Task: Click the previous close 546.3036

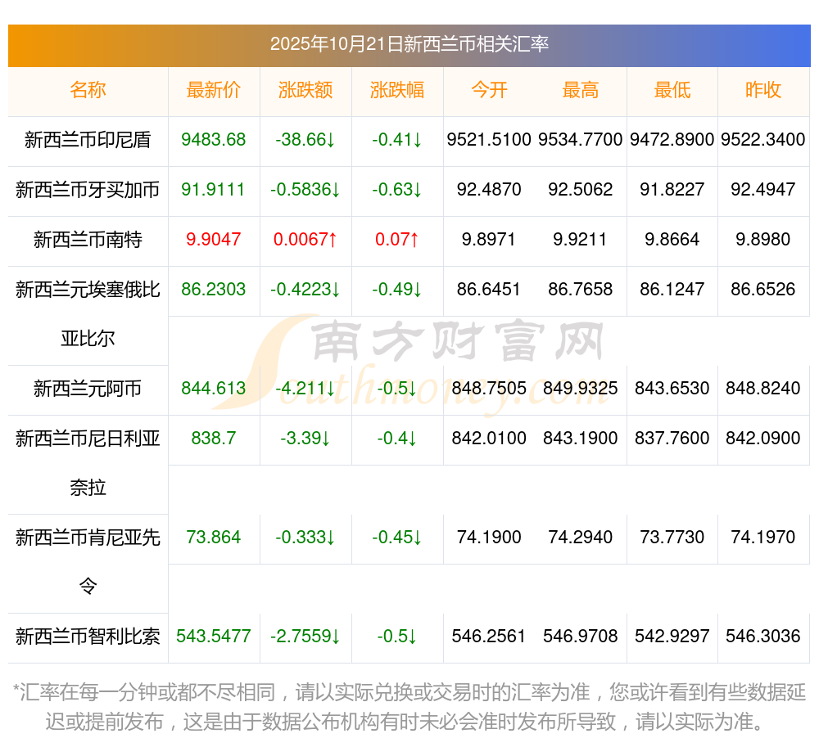Action: tap(763, 636)
